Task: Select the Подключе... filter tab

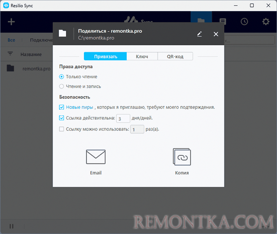Action: tap(41, 40)
